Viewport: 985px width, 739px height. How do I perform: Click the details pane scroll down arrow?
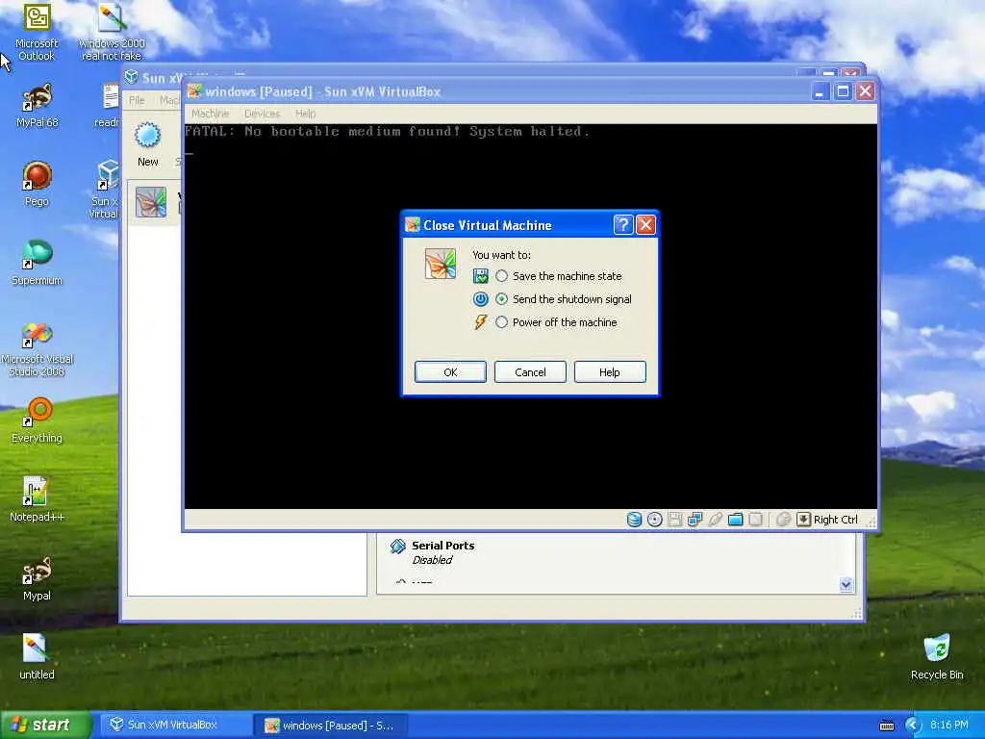(x=846, y=585)
